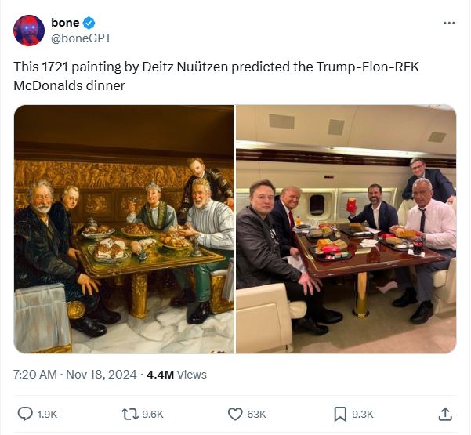This screenshot has height=435, width=471.
Task: Bookmark this post using the bookmark icon
Action: [x=340, y=413]
